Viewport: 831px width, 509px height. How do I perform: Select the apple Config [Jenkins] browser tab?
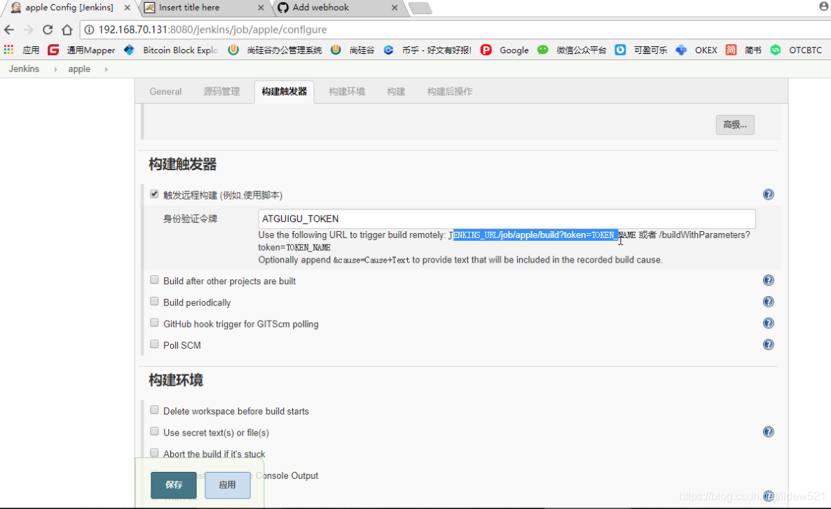(x=69, y=8)
